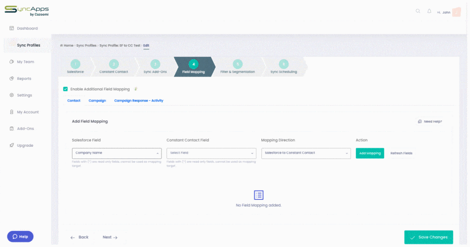Open notifications bell icon
Viewport: 470px width, 247px height.
[x=429, y=11]
